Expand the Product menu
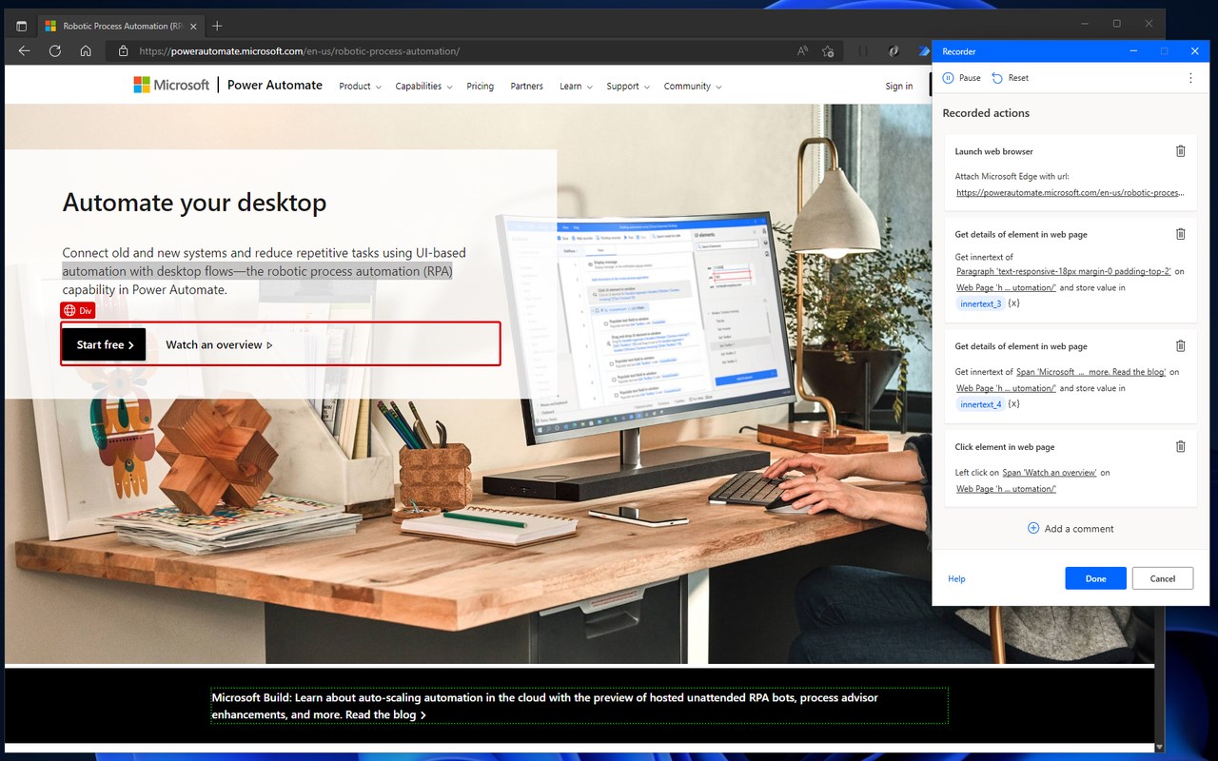The width and height of the screenshot is (1218, 761). click(360, 87)
